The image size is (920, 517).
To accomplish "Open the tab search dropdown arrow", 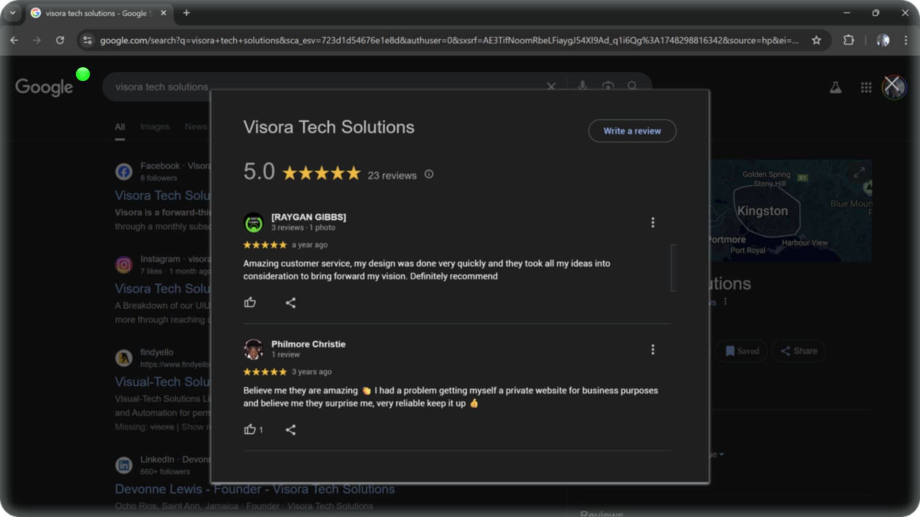I will point(13,13).
